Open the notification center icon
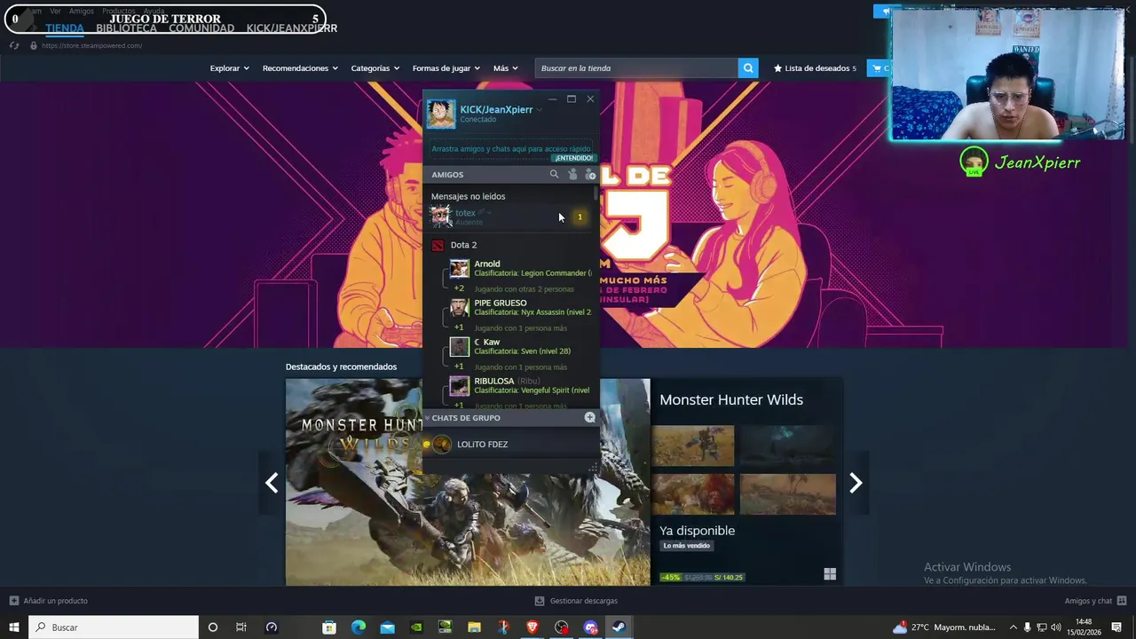 (x=1116, y=627)
